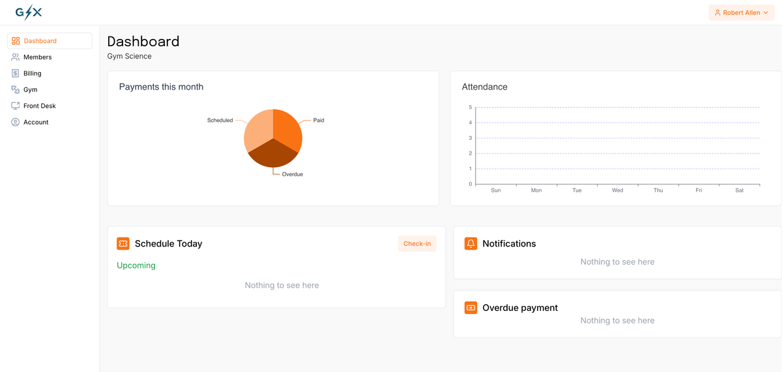782x372 pixels.
Task: Click the Overdue label on pie chart
Action: (x=293, y=174)
